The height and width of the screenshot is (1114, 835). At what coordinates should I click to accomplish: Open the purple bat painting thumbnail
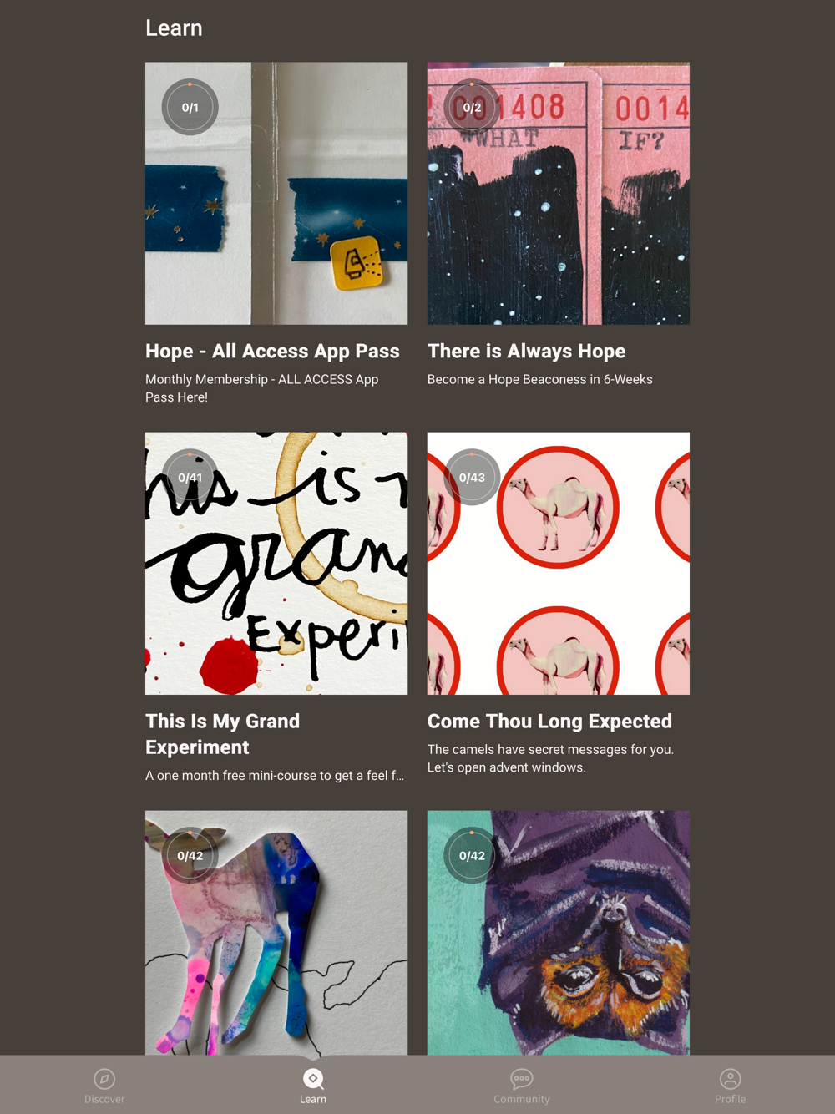tap(559, 932)
